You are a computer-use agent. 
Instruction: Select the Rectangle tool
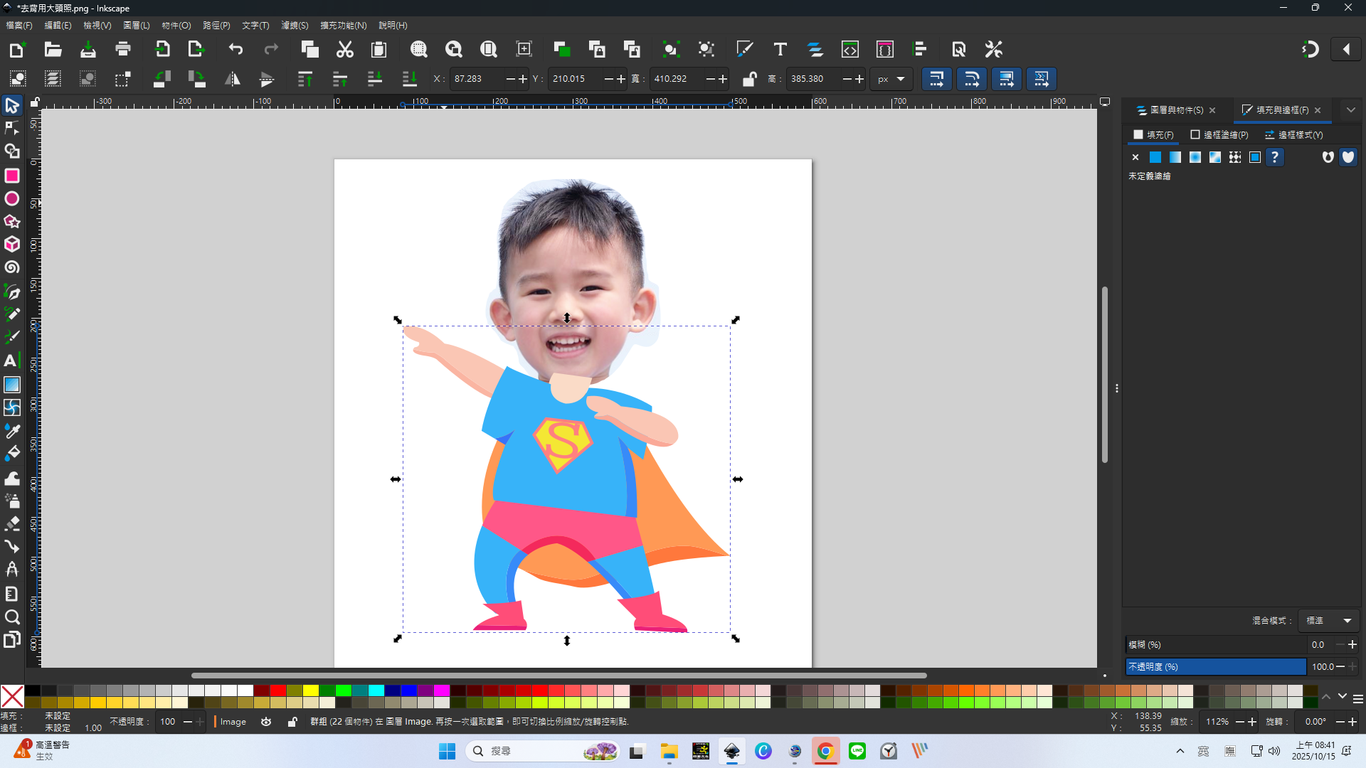(x=12, y=176)
